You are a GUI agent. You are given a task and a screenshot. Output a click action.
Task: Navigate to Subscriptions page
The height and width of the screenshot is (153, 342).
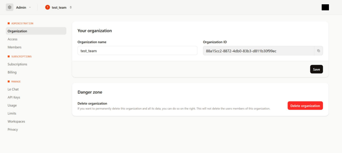(x=17, y=64)
